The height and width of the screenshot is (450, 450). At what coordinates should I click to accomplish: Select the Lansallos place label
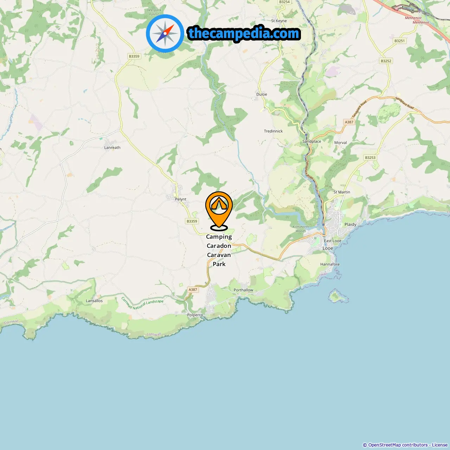point(94,301)
